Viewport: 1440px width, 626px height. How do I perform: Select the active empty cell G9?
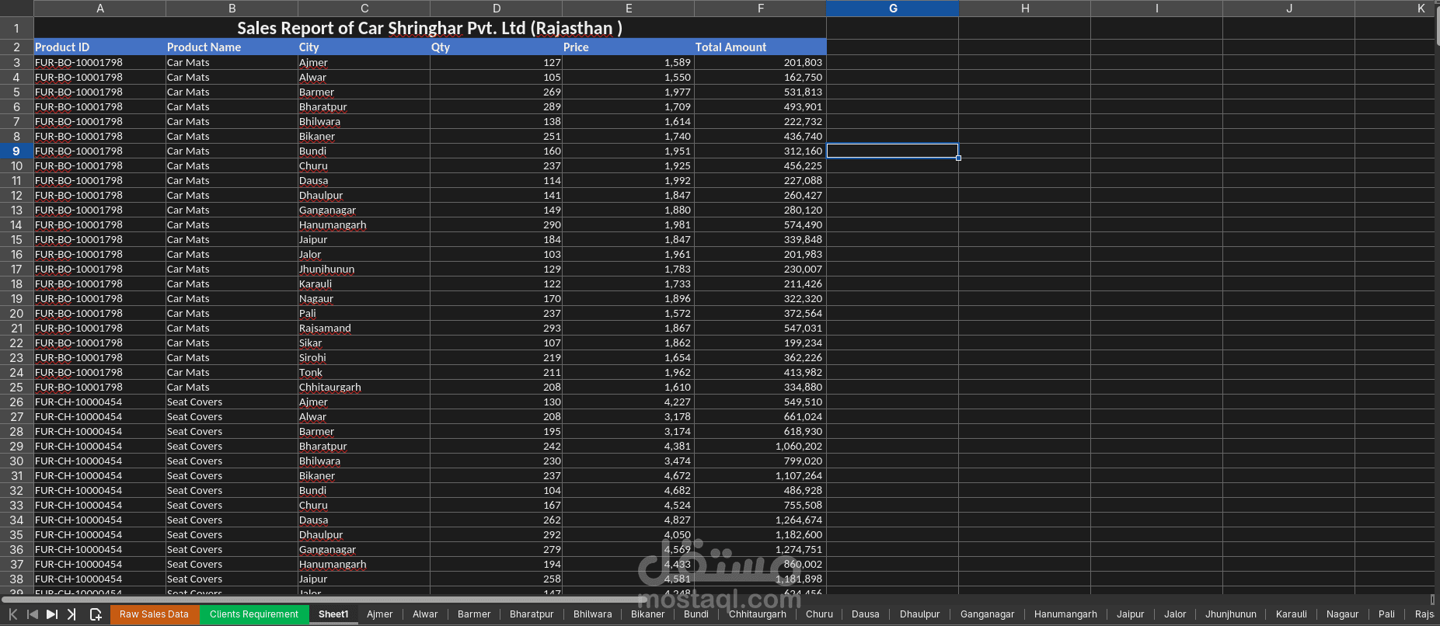coord(893,151)
